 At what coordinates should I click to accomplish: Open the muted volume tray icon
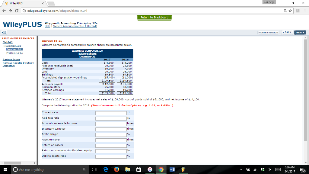pyautogui.click(x=269, y=169)
